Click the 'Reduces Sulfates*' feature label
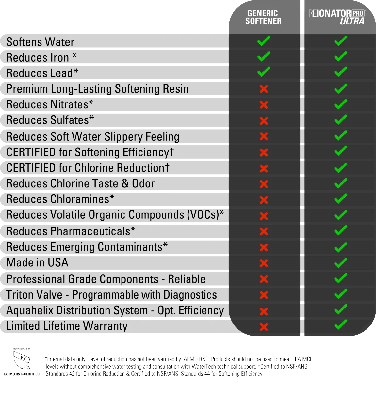 (50, 120)
